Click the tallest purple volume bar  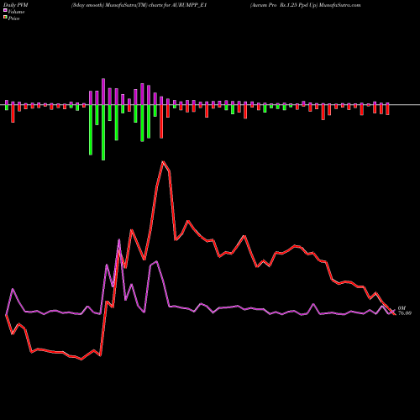pos(103,92)
